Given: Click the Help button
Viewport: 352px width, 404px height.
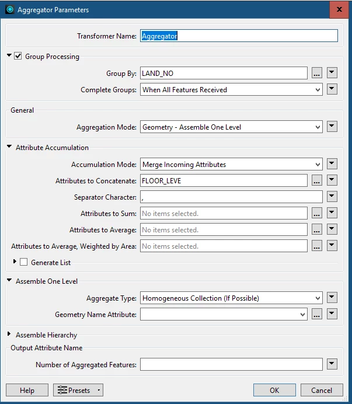Looking at the screenshot, I should (27, 390).
